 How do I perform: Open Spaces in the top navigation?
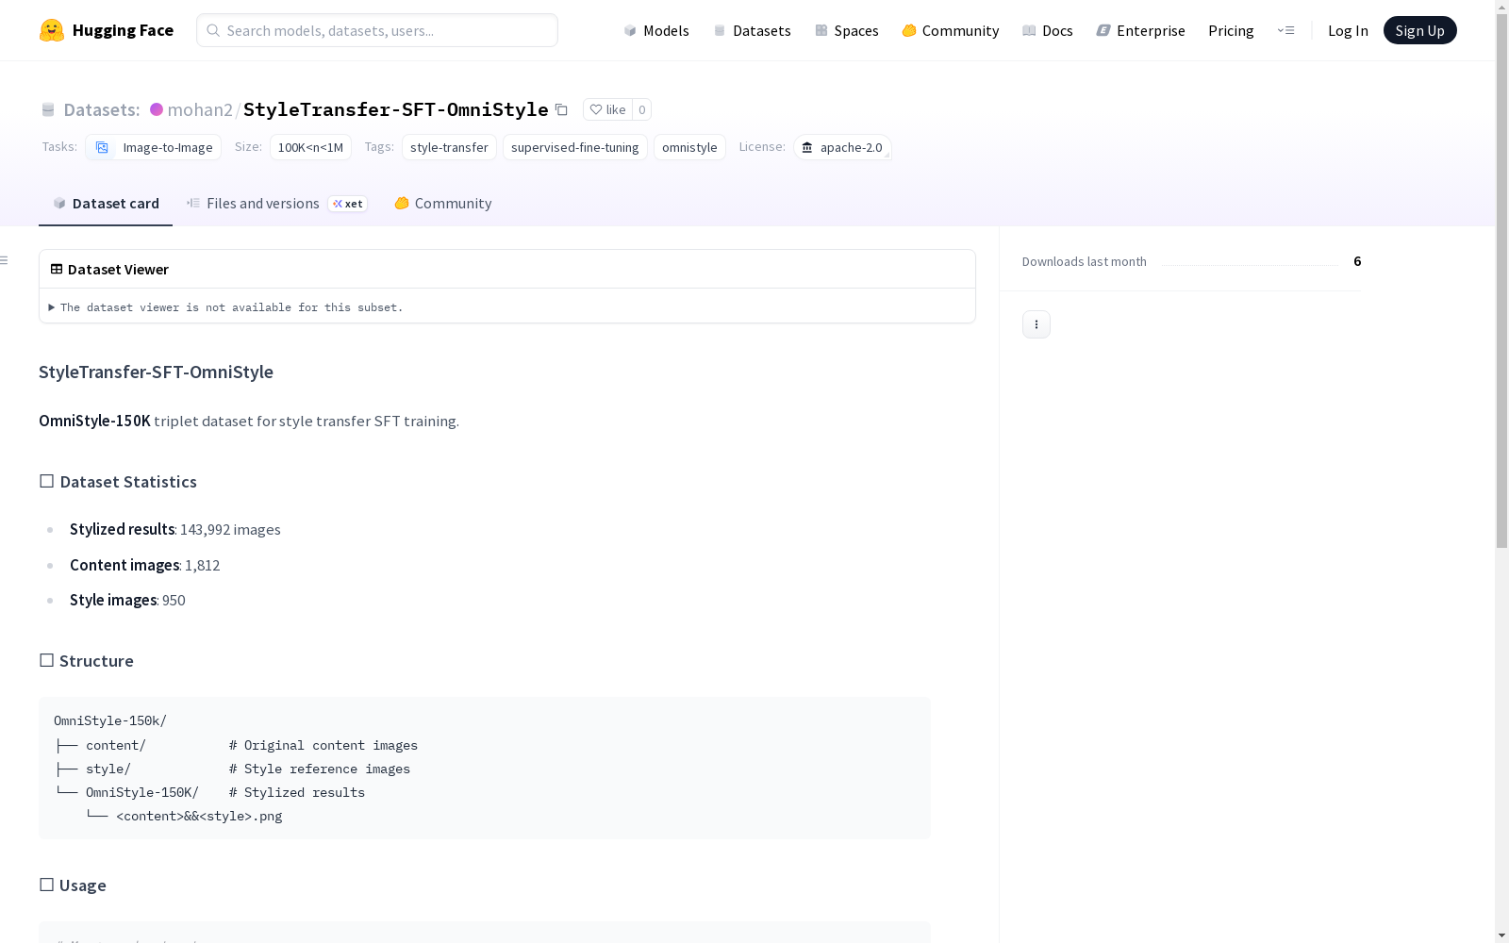[x=847, y=30]
